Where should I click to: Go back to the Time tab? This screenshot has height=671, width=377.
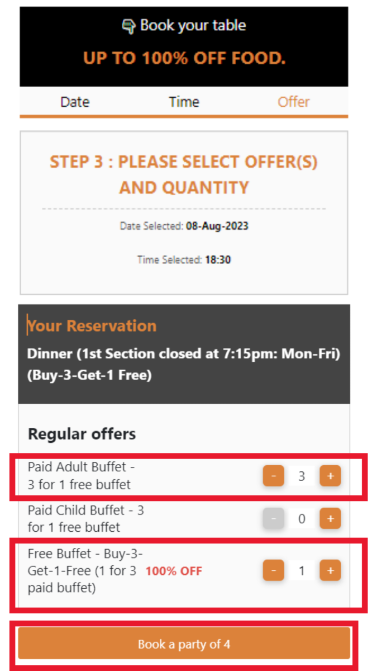[x=184, y=102]
